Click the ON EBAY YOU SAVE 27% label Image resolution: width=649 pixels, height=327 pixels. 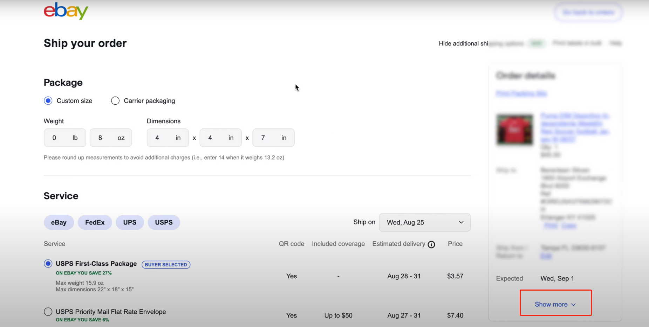pos(84,273)
